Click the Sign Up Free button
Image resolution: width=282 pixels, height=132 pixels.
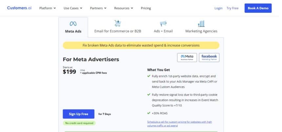(78, 114)
